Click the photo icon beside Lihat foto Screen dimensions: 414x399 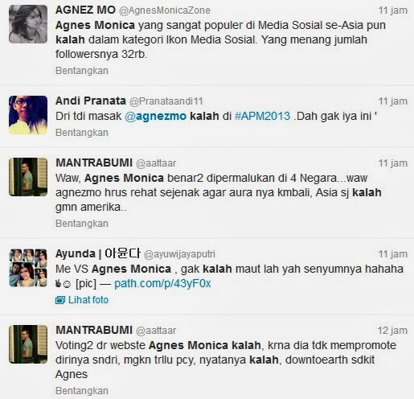pyautogui.click(x=60, y=300)
